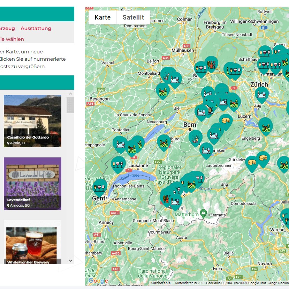The height and width of the screenshot is (289, 289).
Task: Click the listing scroll-down arrow
Action: point(70,261)
